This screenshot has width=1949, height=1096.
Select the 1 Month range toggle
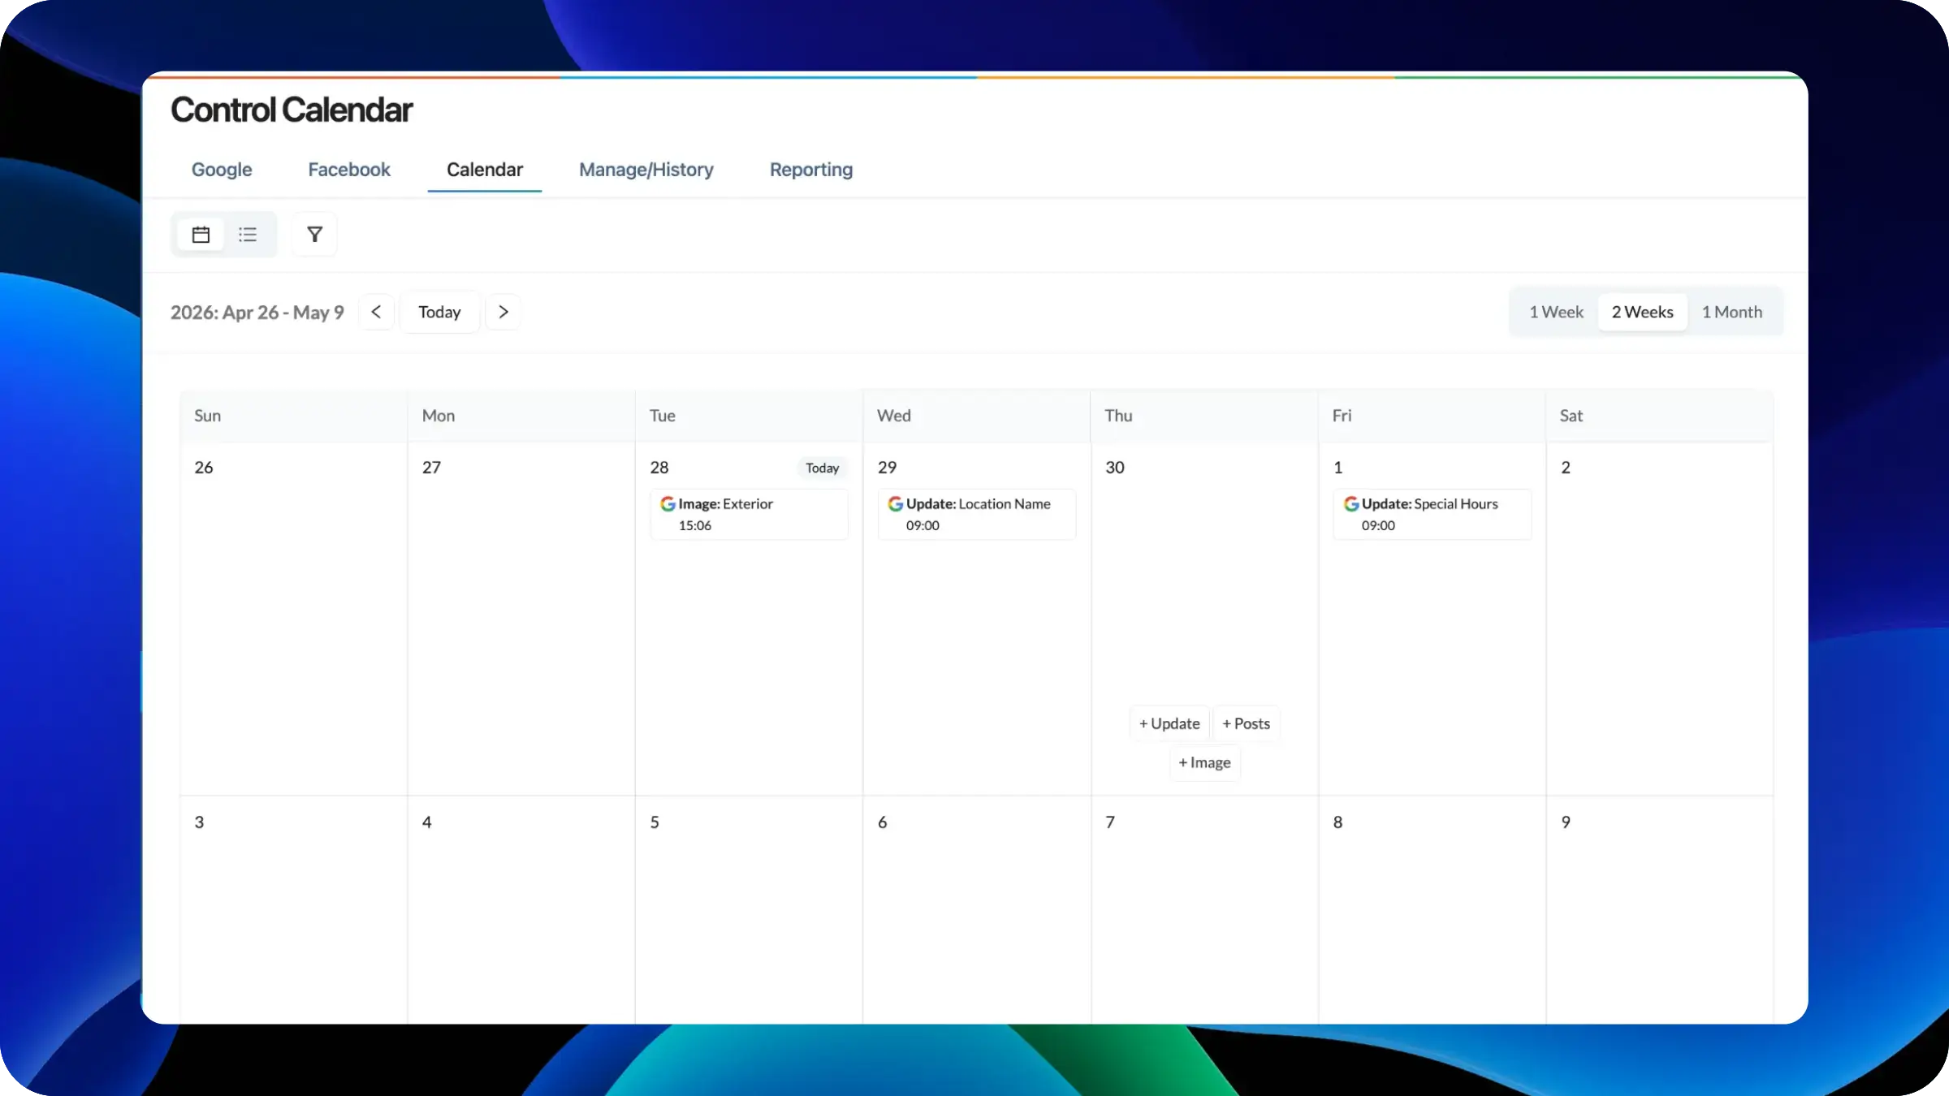(x=1731, y=312)
